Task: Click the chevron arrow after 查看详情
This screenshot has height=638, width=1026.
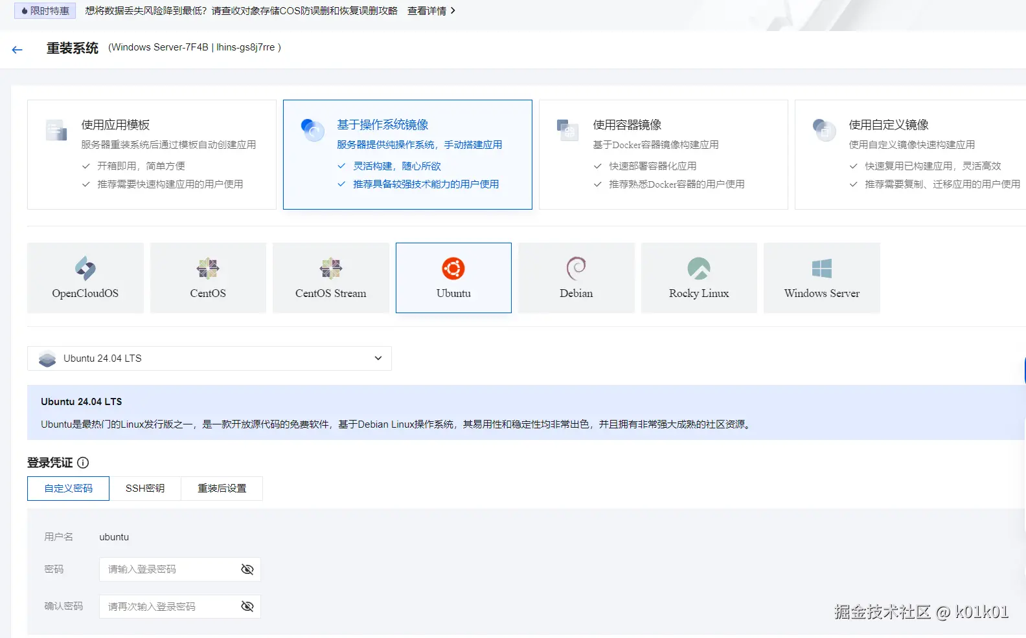Action: tap(453, 11)
